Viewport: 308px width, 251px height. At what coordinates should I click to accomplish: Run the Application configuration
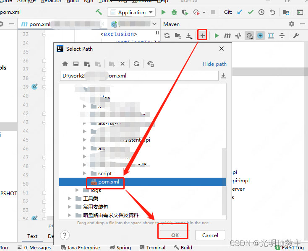point(163,12)
